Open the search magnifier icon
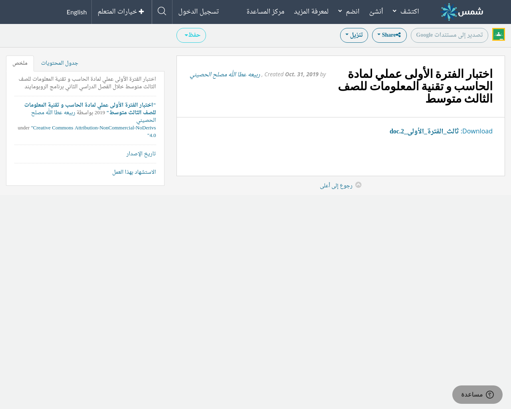This screenshot has height=409, width=511. (x=162, y=11)
